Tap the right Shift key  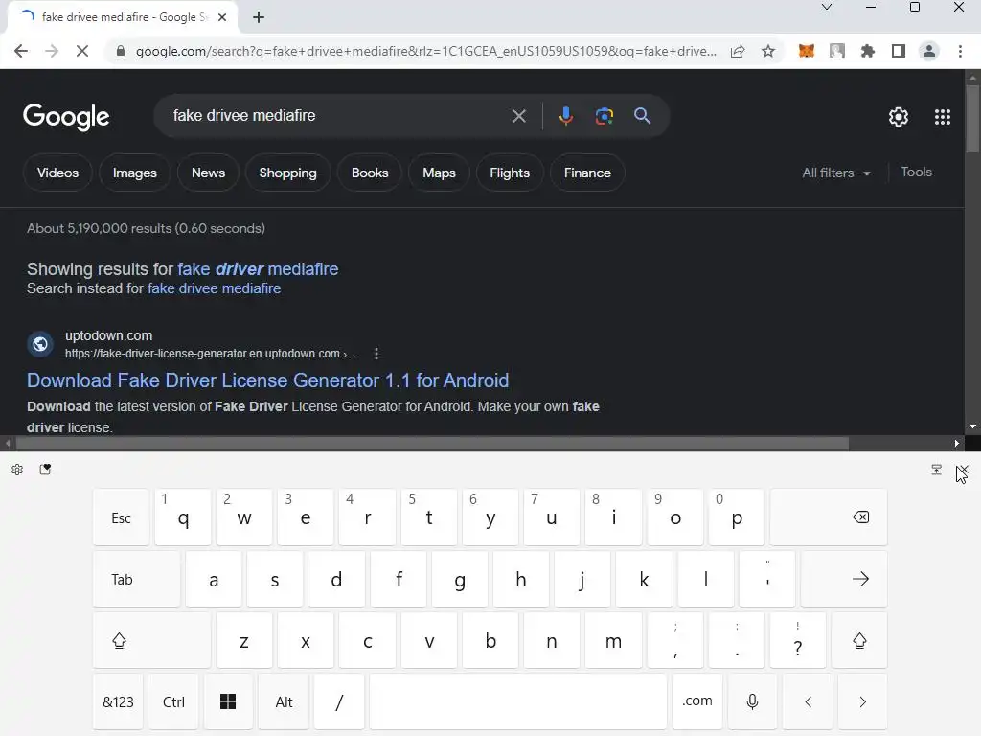click(x=859, y=640)
